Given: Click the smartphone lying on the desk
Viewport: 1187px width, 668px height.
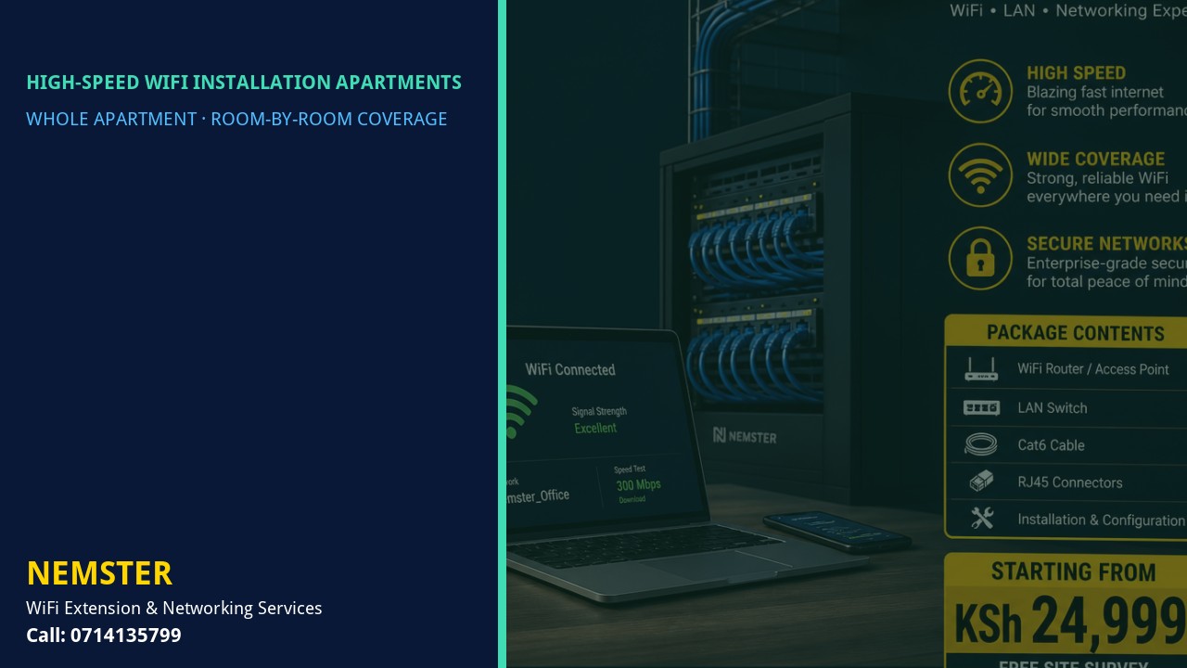Looking at the screenshot, I should point(836,531).
